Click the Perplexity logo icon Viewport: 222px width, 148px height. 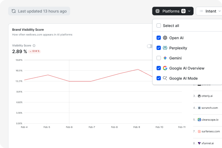[165, 48]
